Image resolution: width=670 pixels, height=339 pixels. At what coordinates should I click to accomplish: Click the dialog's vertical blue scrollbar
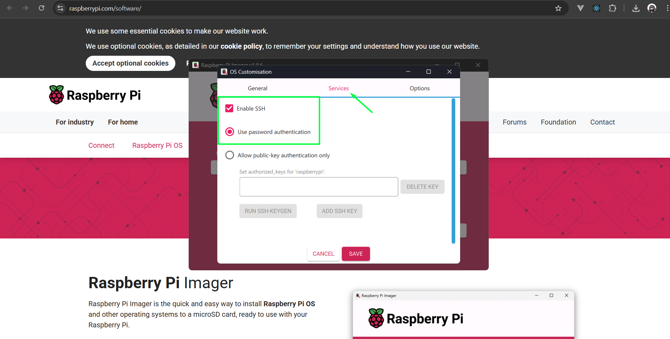[453, 171]
